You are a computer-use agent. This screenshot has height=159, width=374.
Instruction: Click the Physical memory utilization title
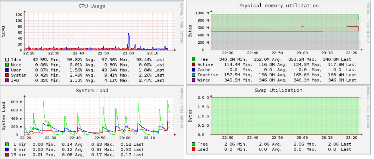pyautogui.click(x=278, y=6)
